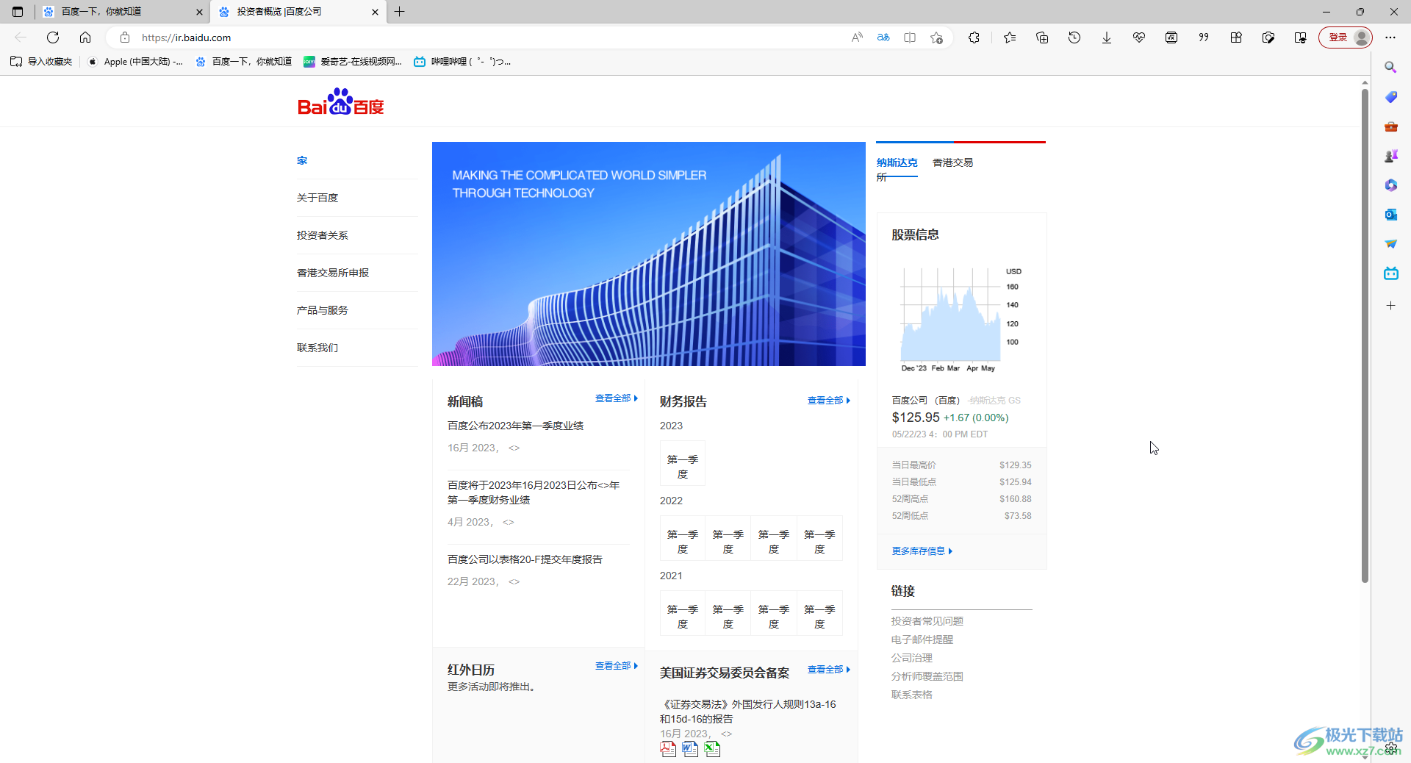Click the 家 home menu item
The image size is (1411, 763).
coord(302,160)
